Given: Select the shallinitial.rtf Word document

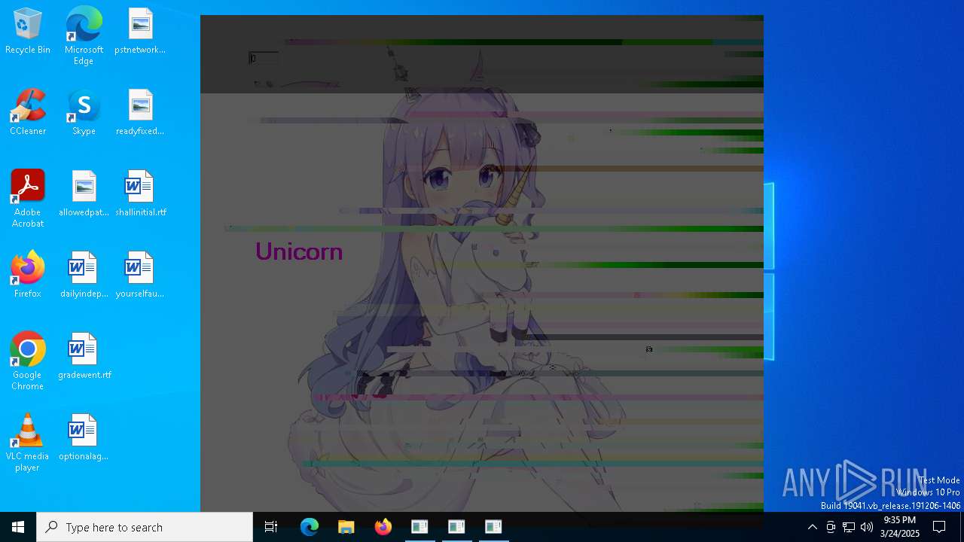Looking at the screenshot, I should (140, 194).
